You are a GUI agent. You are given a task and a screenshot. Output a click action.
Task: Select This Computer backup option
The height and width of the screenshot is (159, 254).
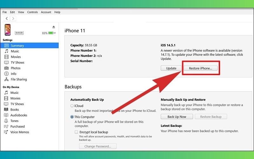click(72, 117)
